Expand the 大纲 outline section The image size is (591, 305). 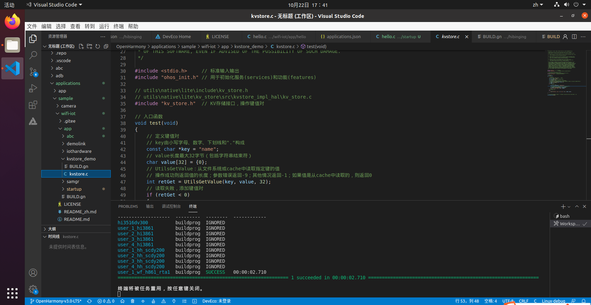point(52,229)
